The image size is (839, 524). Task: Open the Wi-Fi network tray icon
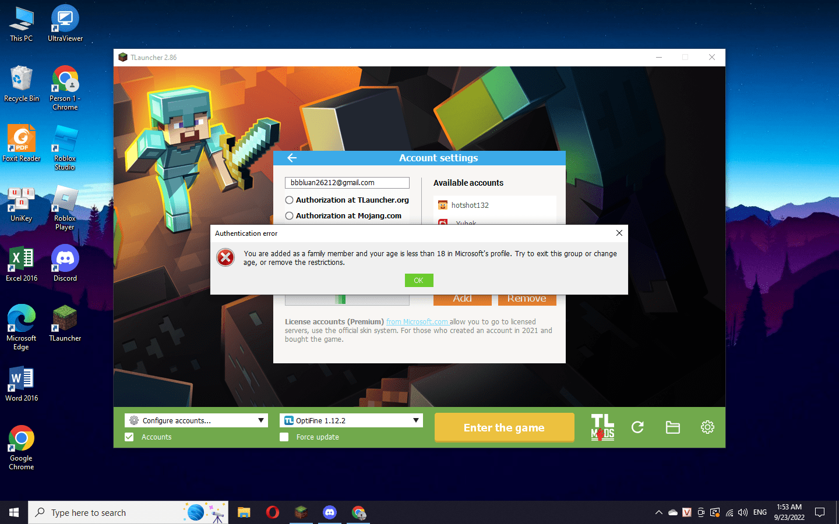pos(729,512)
